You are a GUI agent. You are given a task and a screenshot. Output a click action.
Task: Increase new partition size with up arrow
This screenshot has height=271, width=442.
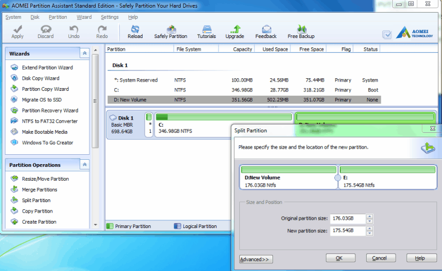click(x=370, y=228)
